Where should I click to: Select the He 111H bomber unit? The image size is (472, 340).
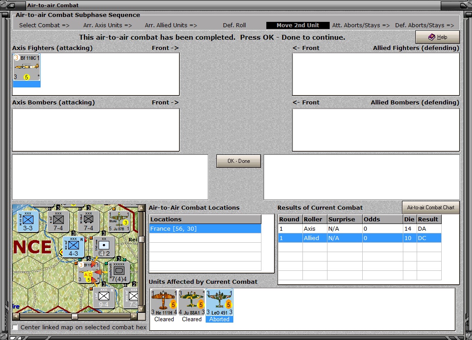click(x=164, y=303)
